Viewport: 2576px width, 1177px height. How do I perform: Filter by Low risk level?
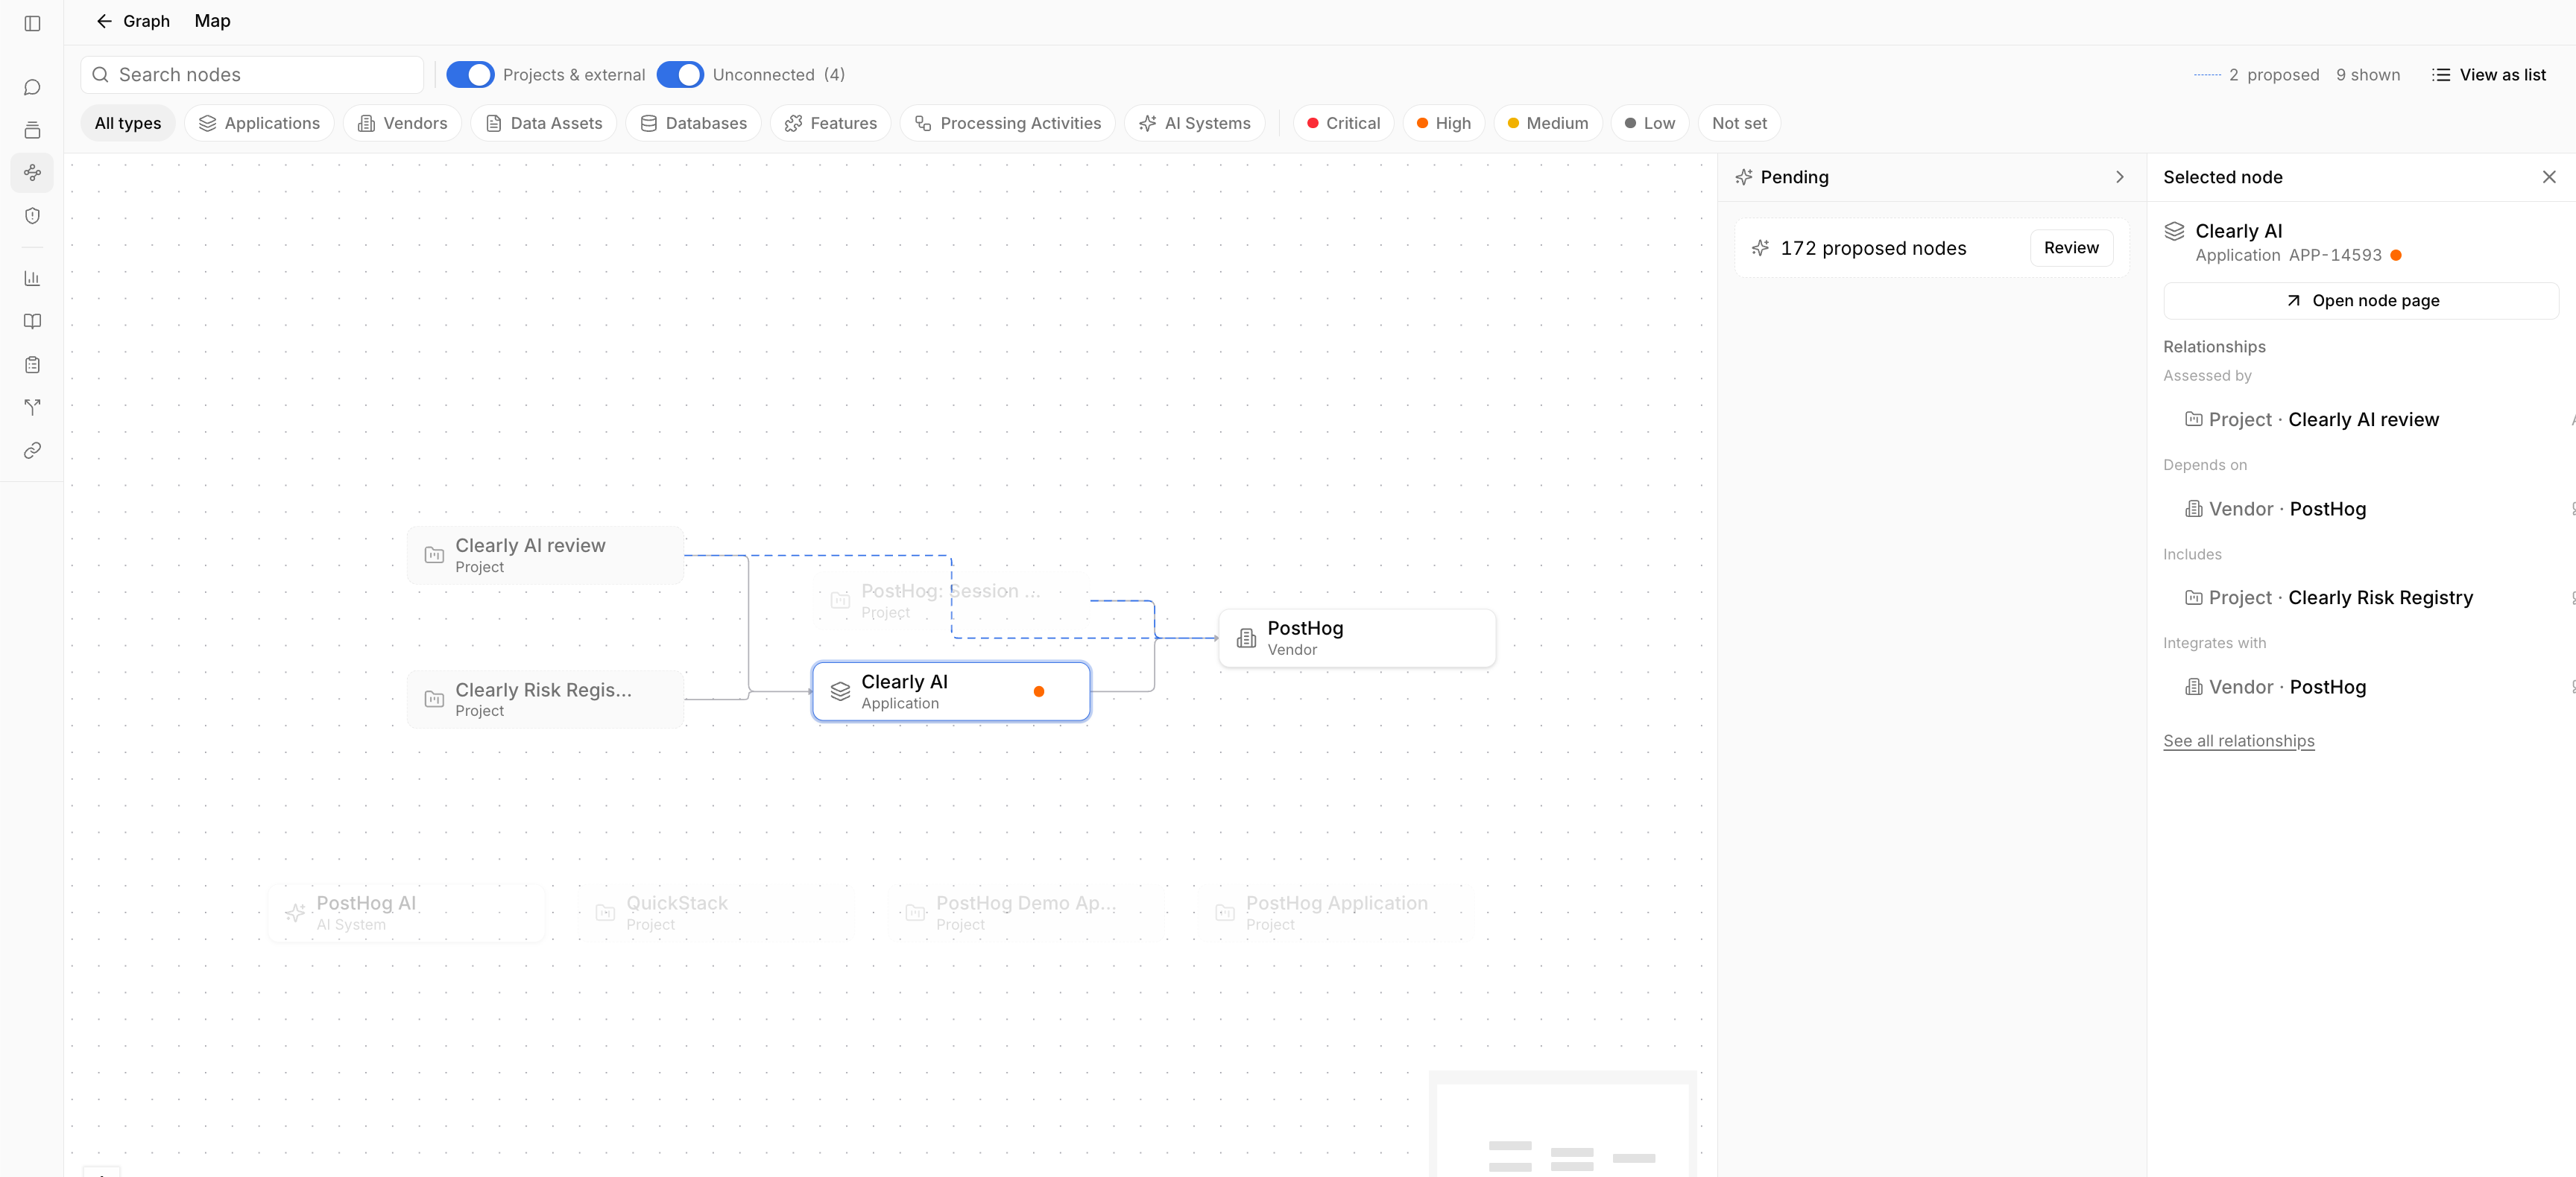click(x=1649, y=123)
